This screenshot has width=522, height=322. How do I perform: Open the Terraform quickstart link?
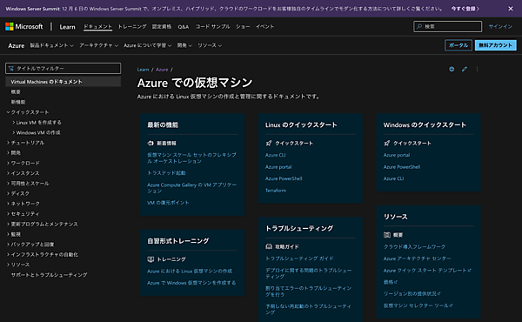(276, 191)
